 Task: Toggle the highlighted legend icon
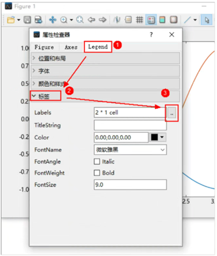coord(151,20)
